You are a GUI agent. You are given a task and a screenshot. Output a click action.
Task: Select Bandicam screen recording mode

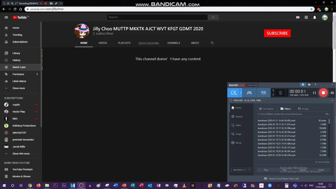pyautogui.click(x=234, y=93)
